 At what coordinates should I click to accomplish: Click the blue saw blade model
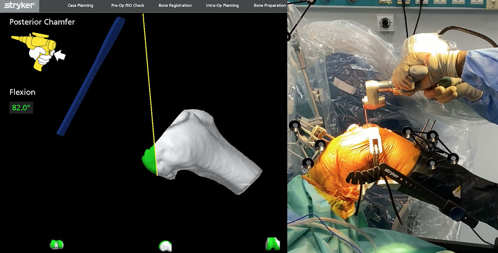coord(91,76)
